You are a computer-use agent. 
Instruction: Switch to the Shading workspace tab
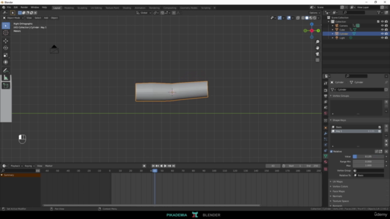[127, 8]
